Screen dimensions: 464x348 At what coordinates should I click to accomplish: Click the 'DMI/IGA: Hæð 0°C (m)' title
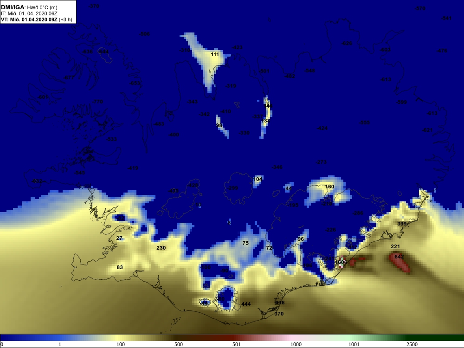tap(29, 7)
